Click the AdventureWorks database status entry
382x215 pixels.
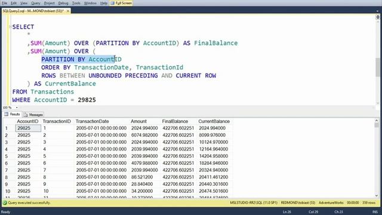[331, 203]
